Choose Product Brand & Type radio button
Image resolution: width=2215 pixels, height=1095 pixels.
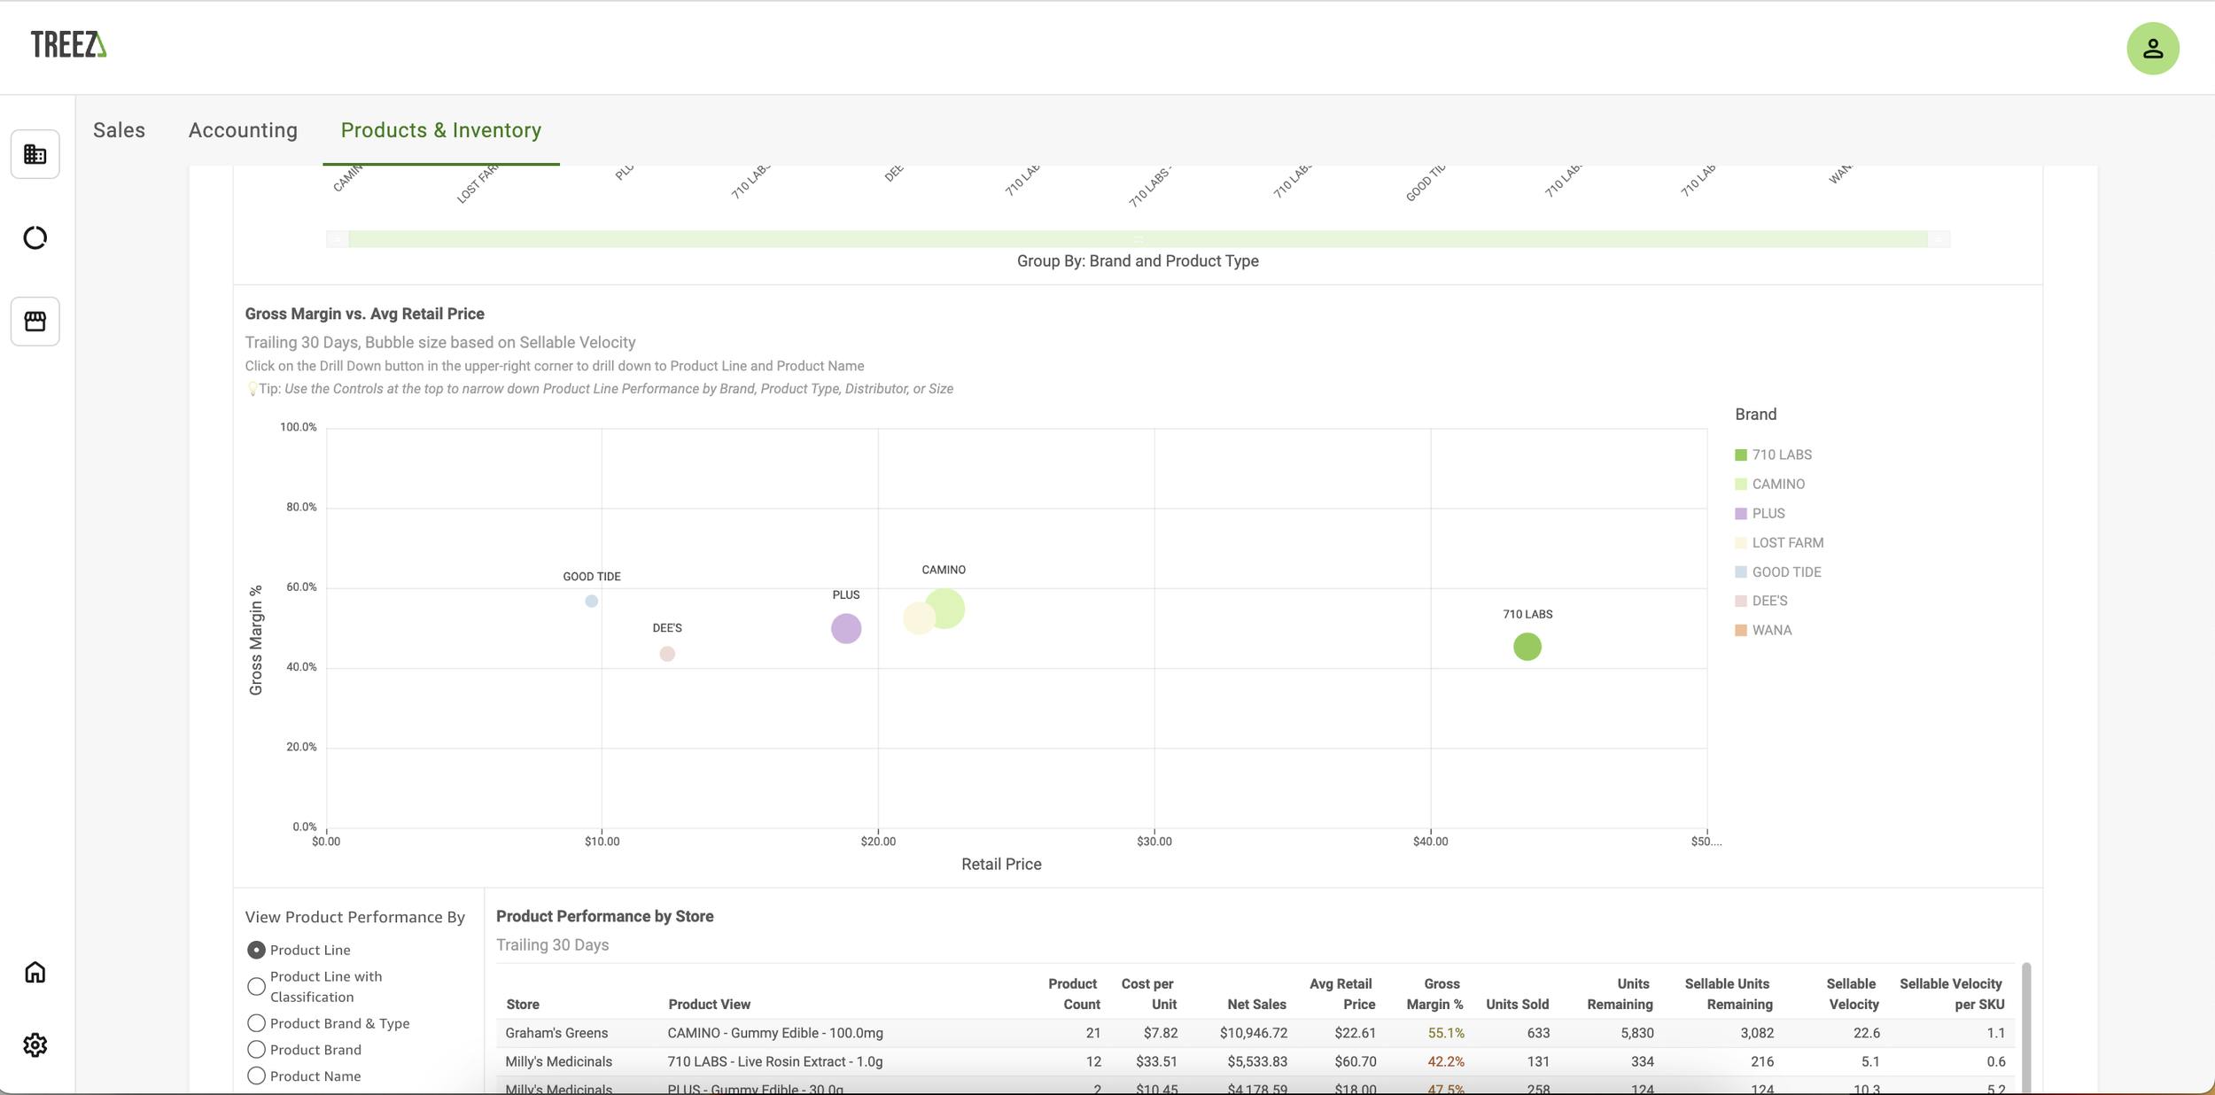[x=256, y=1023]
